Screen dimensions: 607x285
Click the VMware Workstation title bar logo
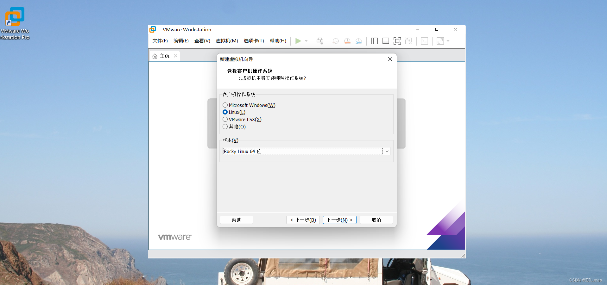[x=153, y=29]
